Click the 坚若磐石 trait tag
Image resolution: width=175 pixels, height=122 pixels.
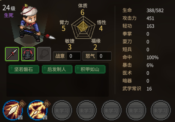tap(24, 69)
